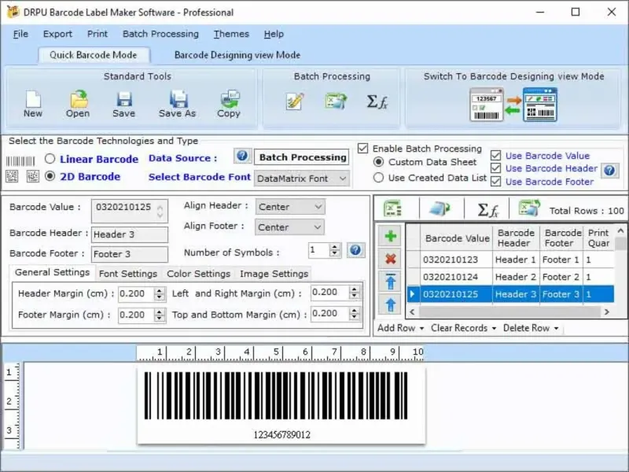Click the Excel export icon next to Total Rows
The width and height of the screenshot is (629, 472).
coord(529,208)
